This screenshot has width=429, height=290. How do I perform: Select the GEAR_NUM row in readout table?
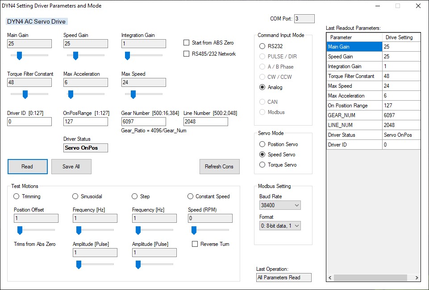click(x=374, y=115)
